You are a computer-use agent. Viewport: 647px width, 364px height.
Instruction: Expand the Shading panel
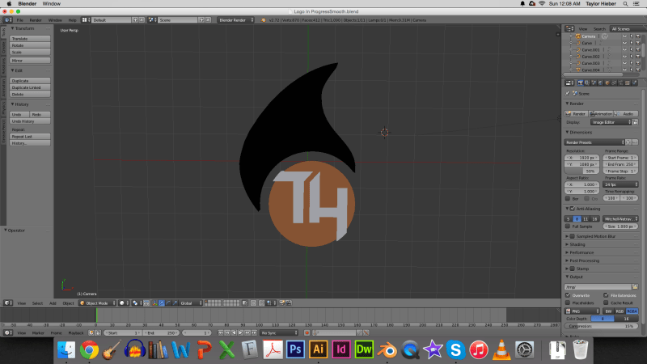(x=577, y=244)
